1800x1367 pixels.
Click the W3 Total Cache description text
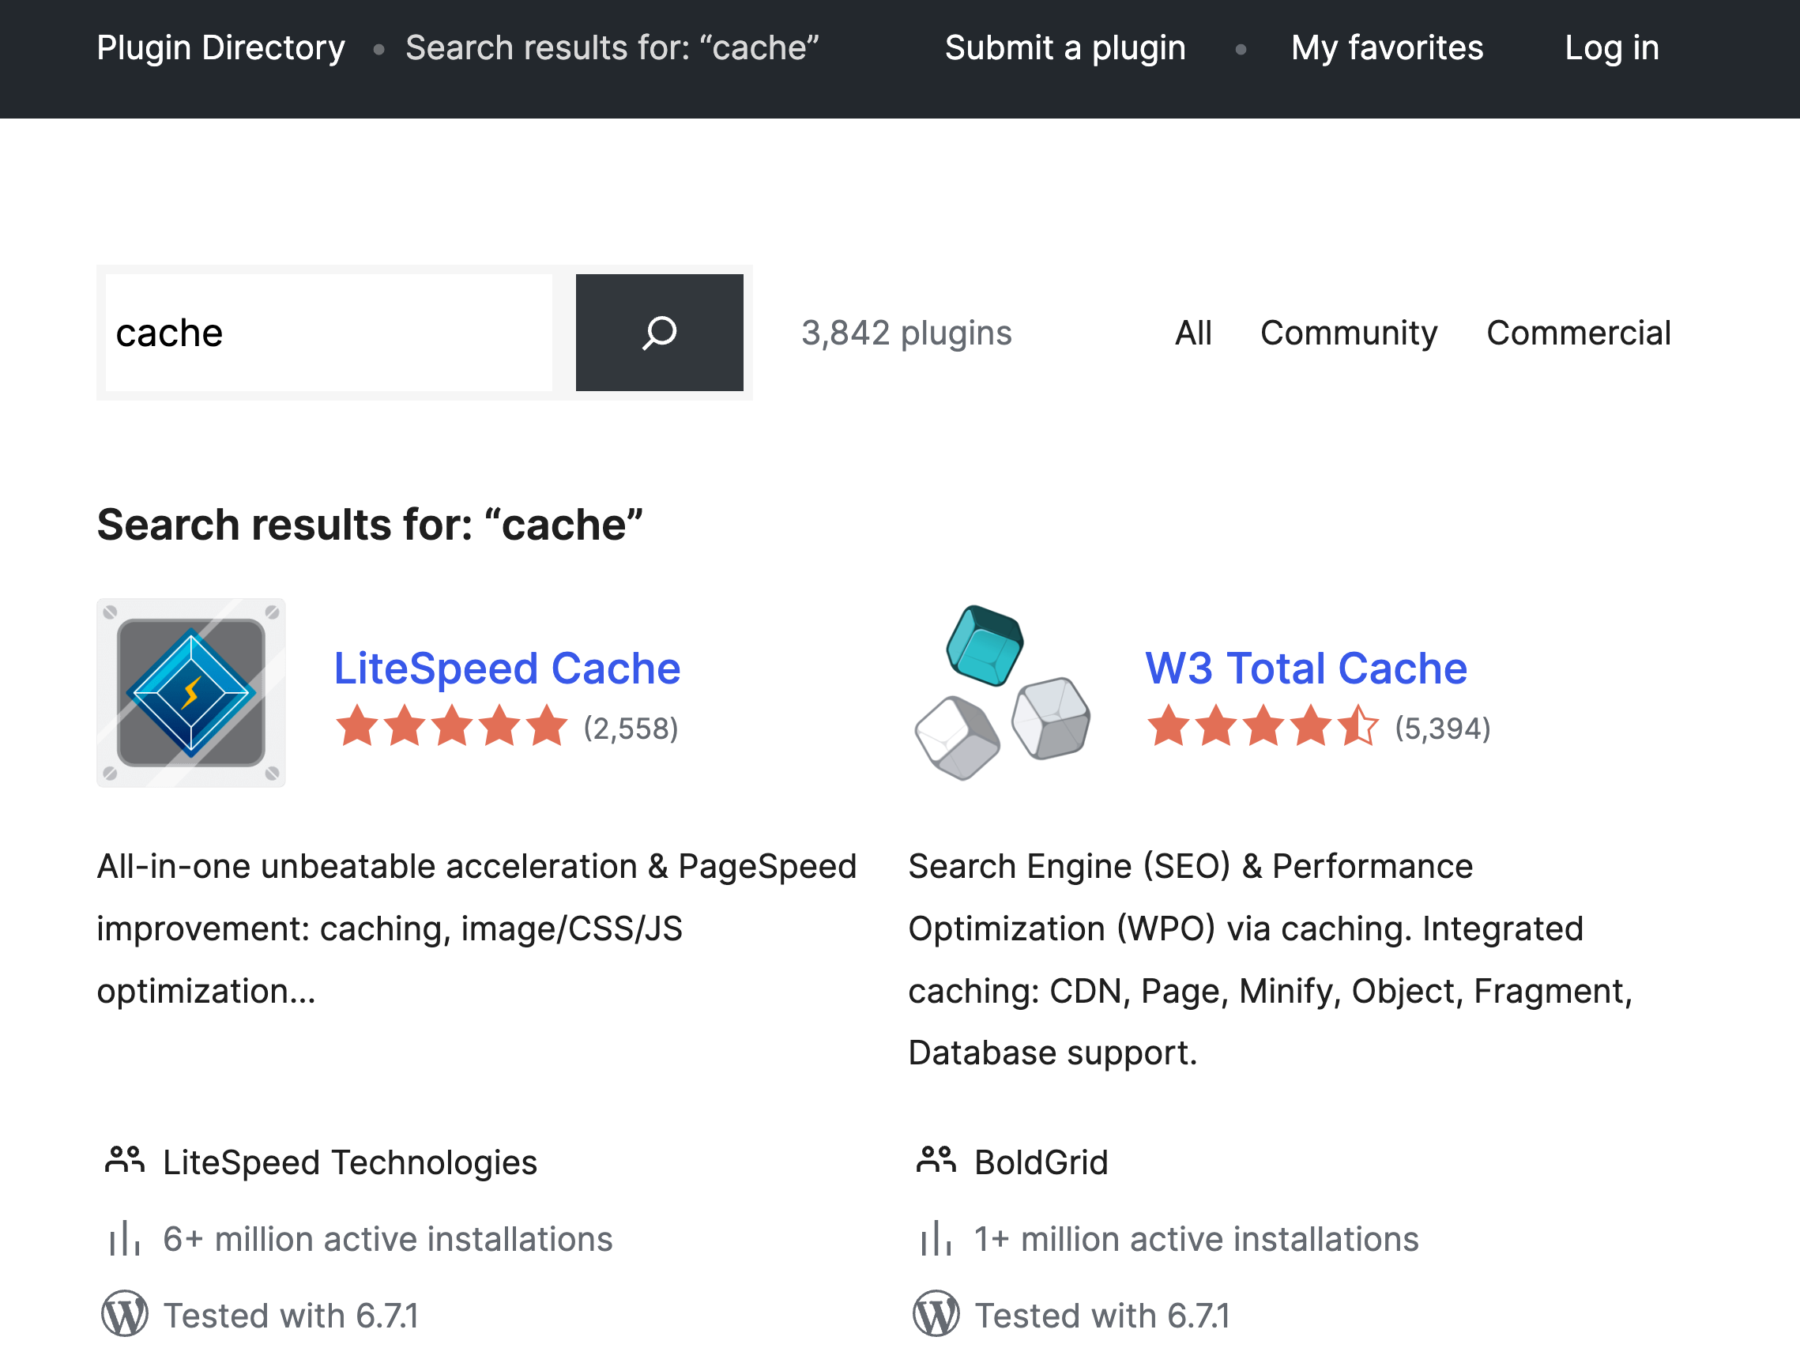pos(1271,959)
